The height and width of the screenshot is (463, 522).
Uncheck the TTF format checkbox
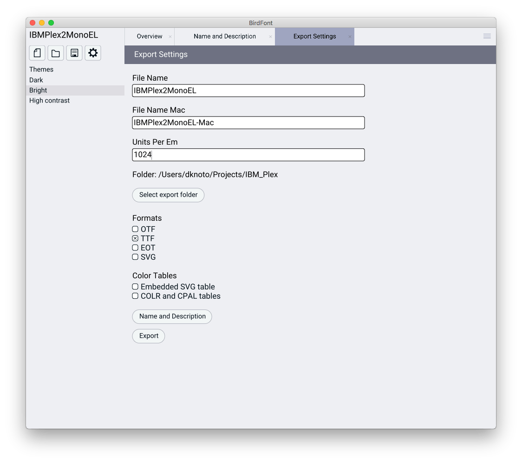pos(135,238)
